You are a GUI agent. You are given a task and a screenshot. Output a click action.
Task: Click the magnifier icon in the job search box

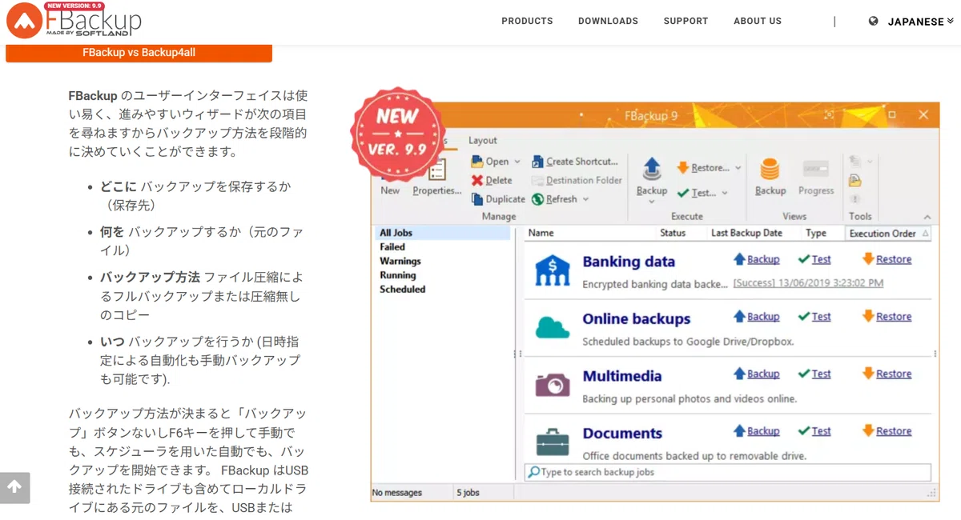point(533,472)
